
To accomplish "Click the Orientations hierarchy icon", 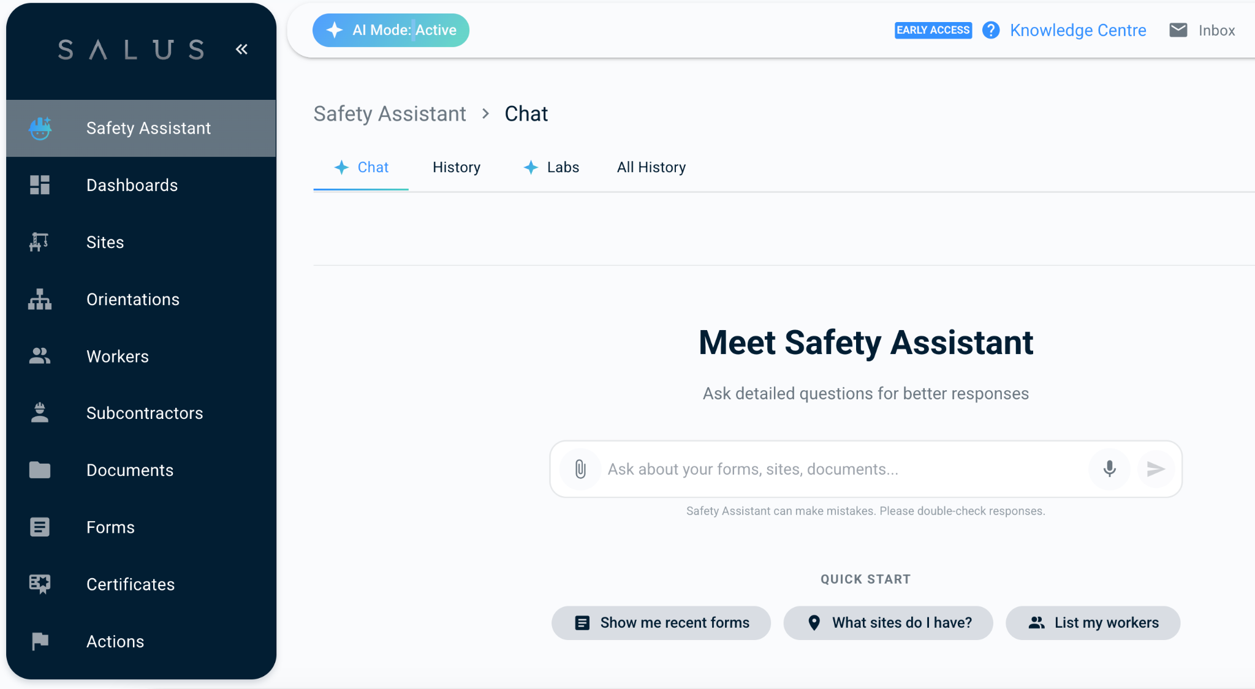I will (x=40, y=299).
